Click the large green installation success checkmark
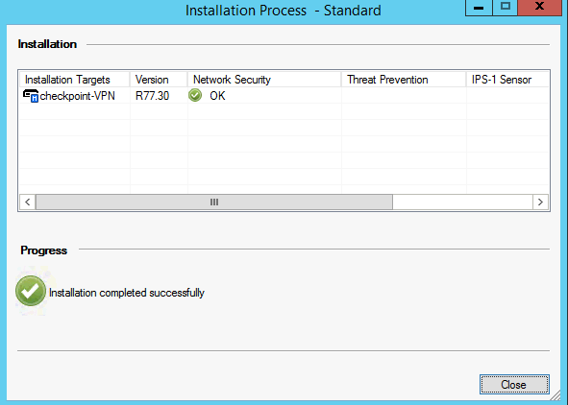The image size is (568, 405). pos(31,291)
